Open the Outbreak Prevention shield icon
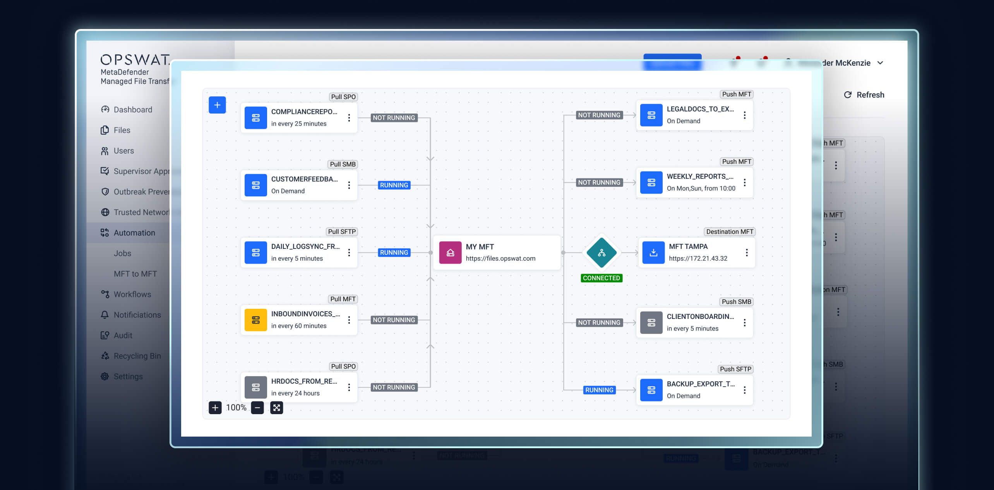Screen dimensions: 994x490 (105, 192)
